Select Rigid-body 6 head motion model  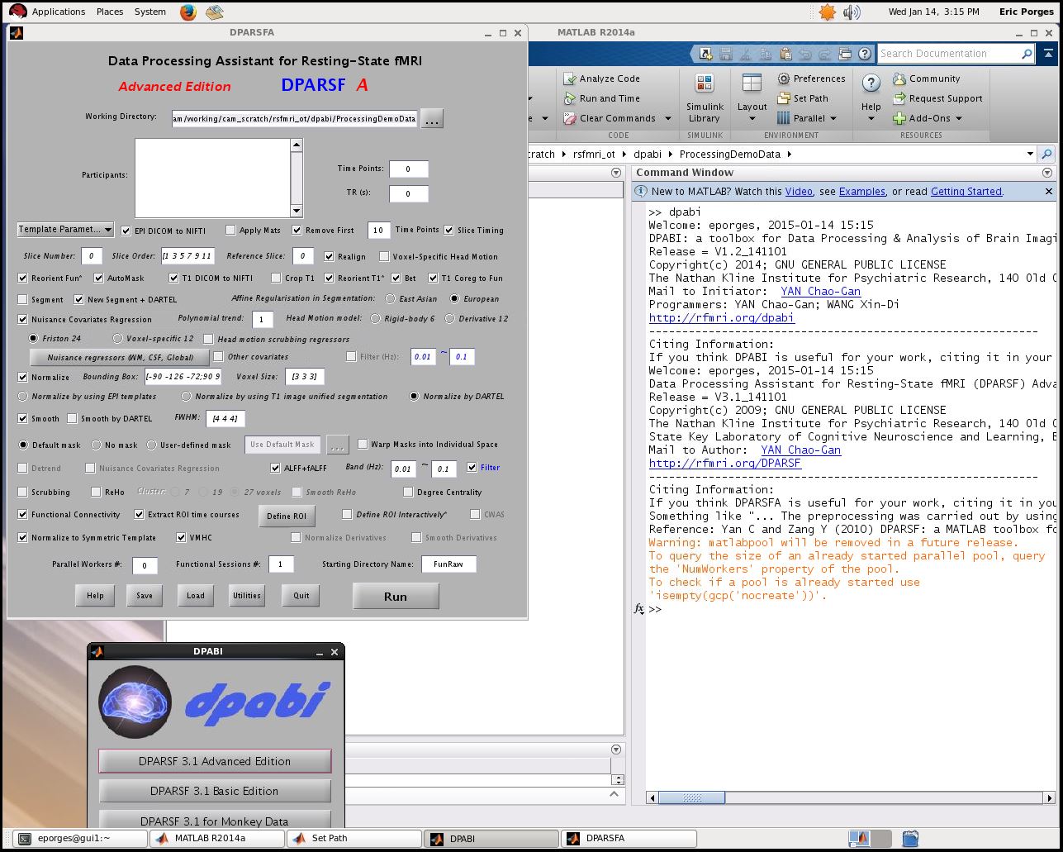click(376, 318)
